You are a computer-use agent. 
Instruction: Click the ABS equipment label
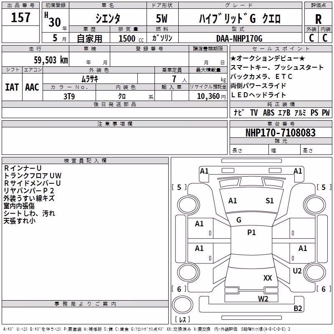point(268,112)
